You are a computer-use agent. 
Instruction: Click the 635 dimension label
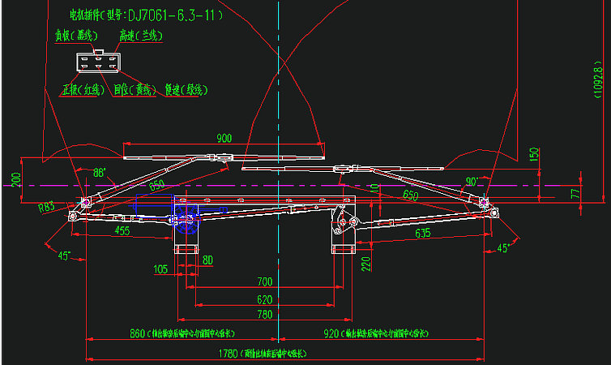point(423,233)
